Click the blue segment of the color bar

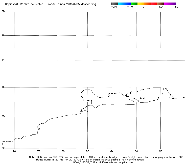point(128,4)
